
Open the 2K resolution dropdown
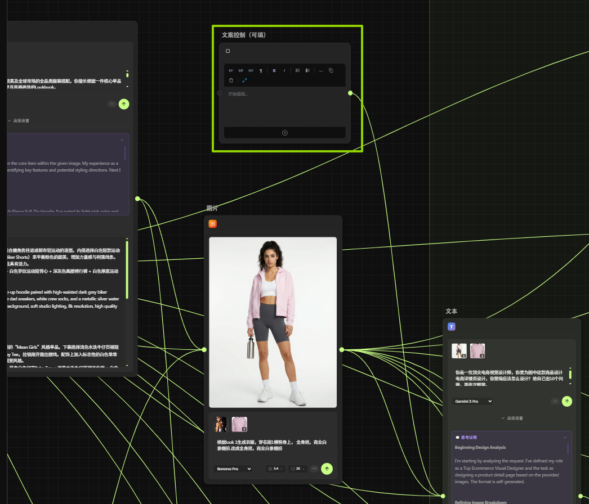pyautogui.click(x=297, y=469)
